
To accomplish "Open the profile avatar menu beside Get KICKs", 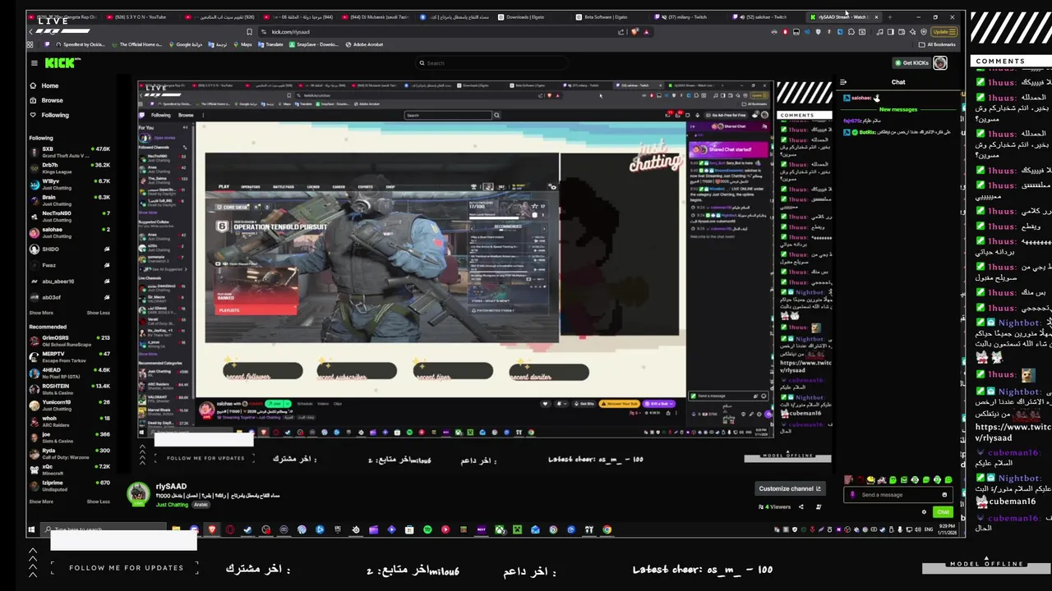I will tap(940, 63).
